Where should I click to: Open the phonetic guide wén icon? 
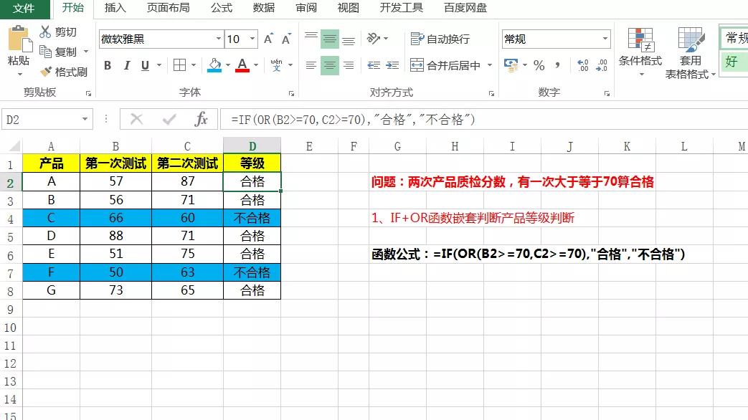[x=276, y=65]
